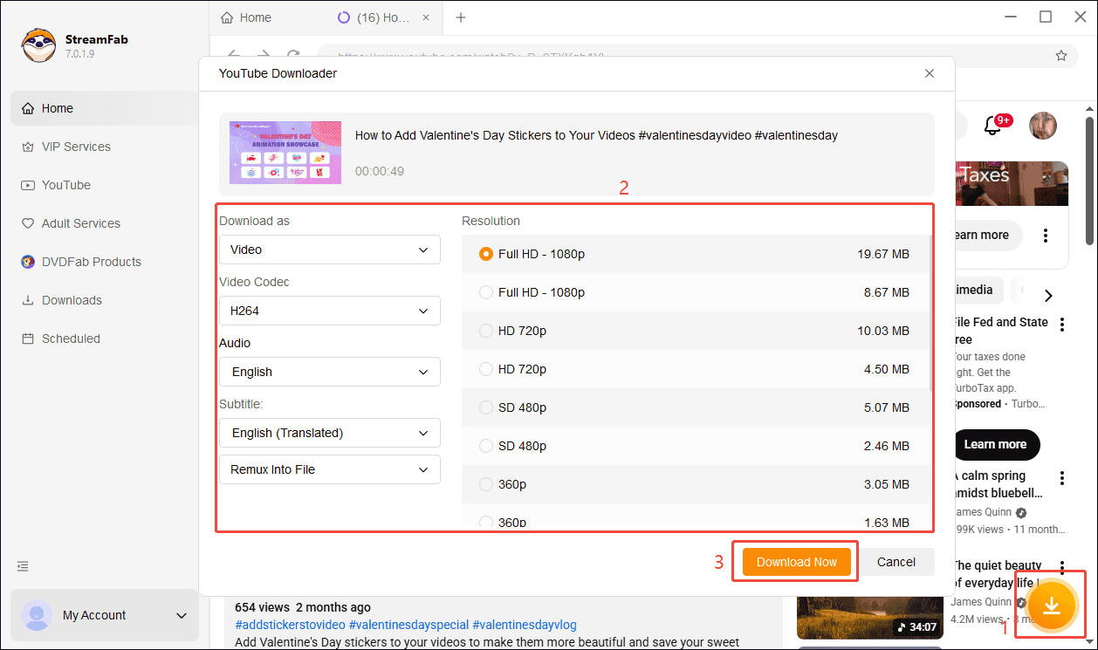Expand the Remux Into File dropdown

point(329,469)
